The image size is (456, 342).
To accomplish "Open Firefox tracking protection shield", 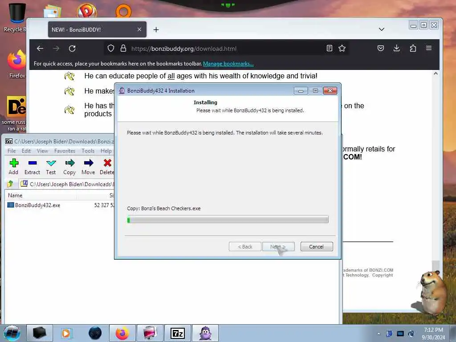I will (x=111, y=48).
